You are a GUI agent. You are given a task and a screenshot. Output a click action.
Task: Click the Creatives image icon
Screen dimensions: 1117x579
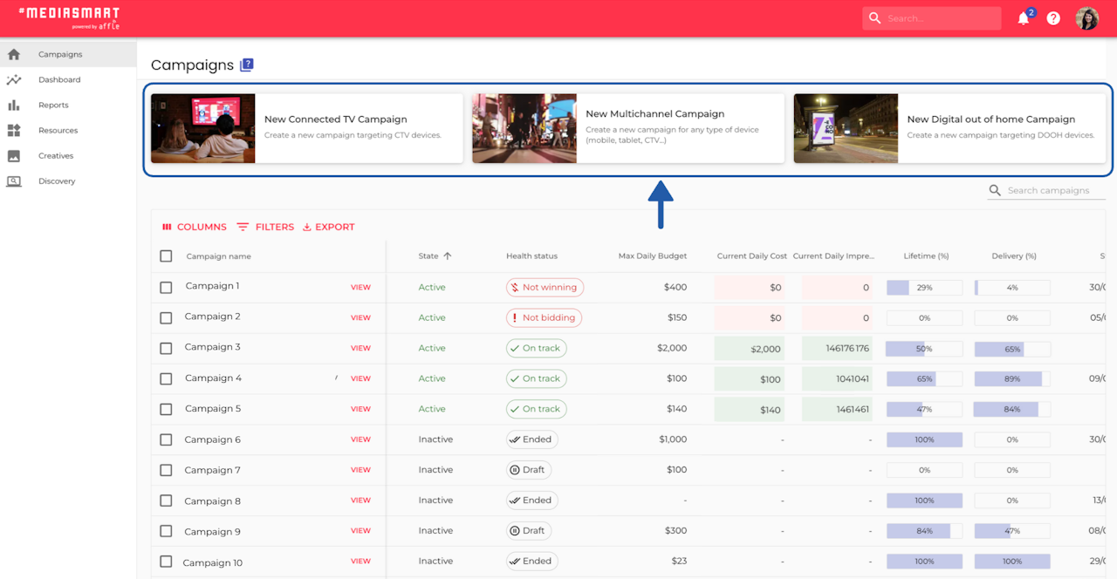[x=14, y=155]
